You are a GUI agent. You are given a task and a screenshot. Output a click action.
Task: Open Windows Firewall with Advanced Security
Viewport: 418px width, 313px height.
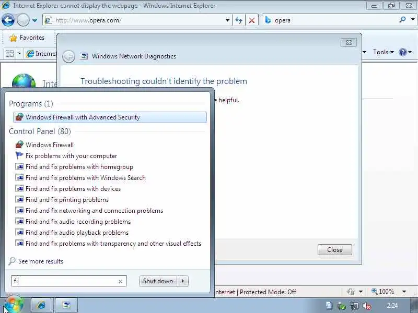(x=110, y=117)
